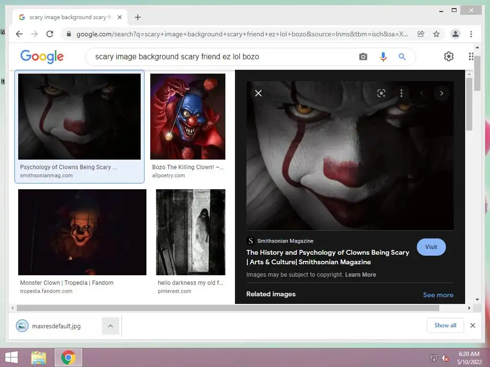
Task: Open Windows Start menu
Action: pyautogui.click(x=11, y=357)
